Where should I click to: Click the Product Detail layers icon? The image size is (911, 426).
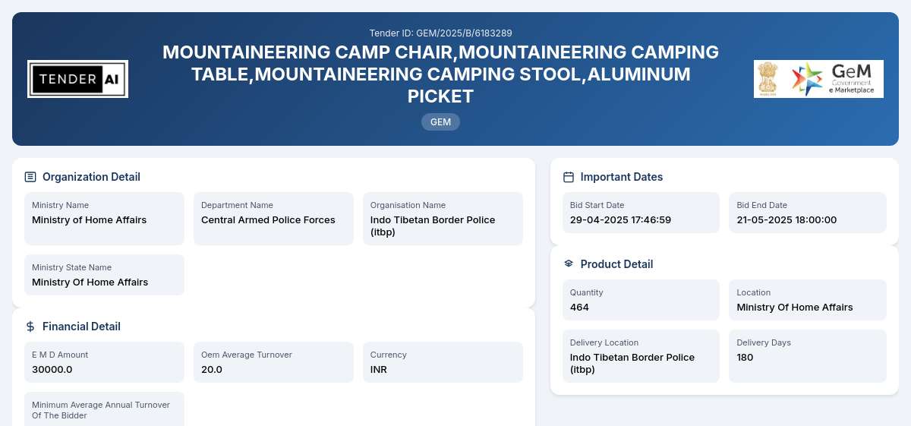click(569, 264)
